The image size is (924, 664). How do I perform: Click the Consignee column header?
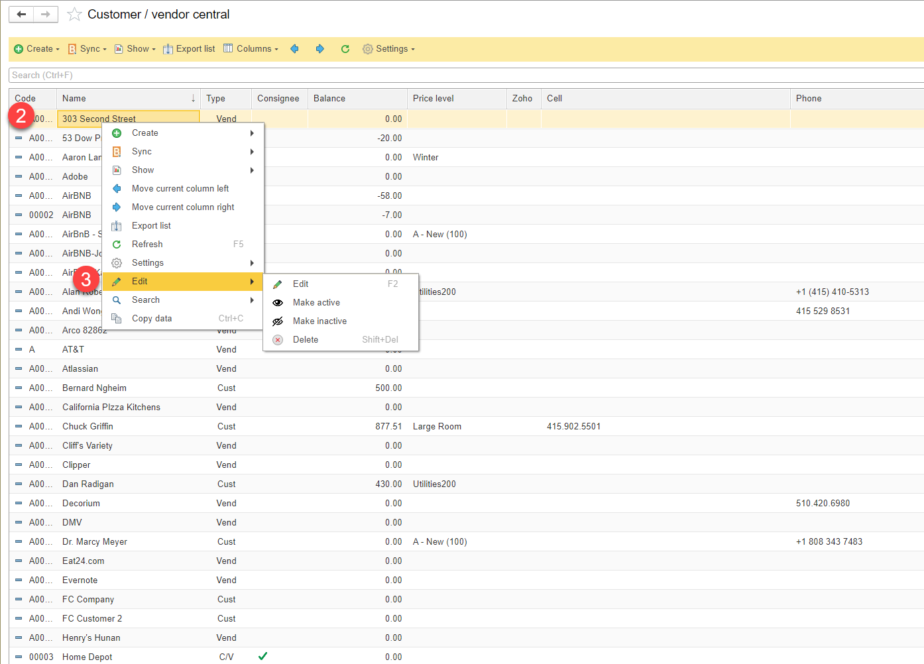tap(280, 98)
